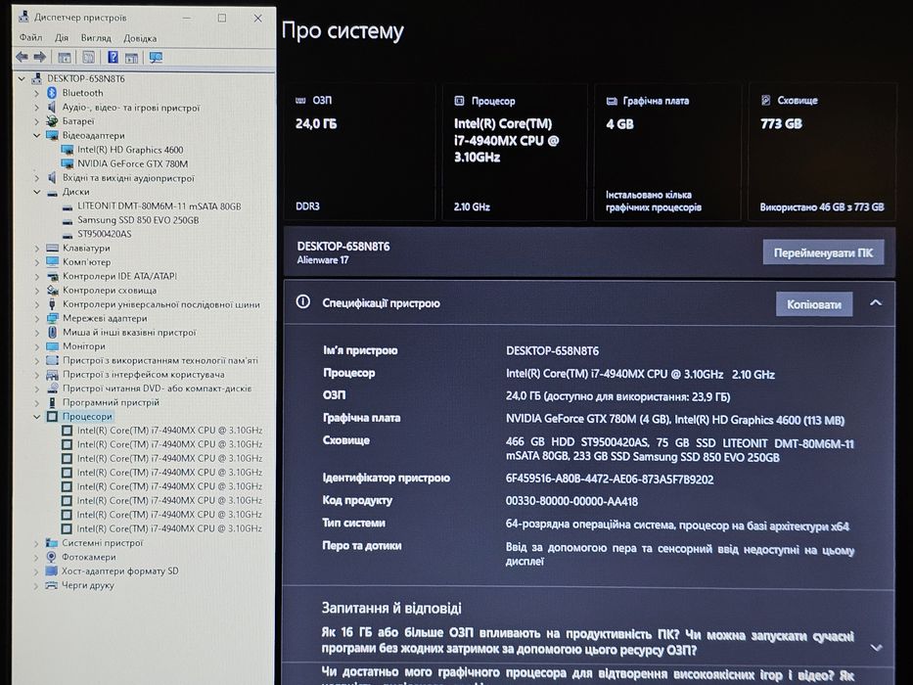Click the info icon beside Специфікації пристрою
Image resolution: width=913 pixels, height=685 pixels.
tap(302, 301)
